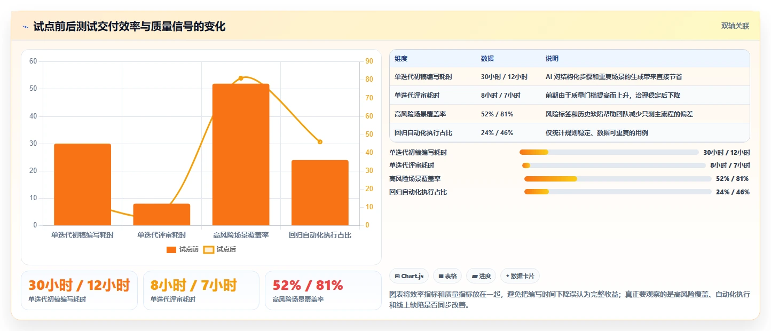Click the footnote paragraph starting 图表将效率指标
771x331 pixels.
coord(570,300)
